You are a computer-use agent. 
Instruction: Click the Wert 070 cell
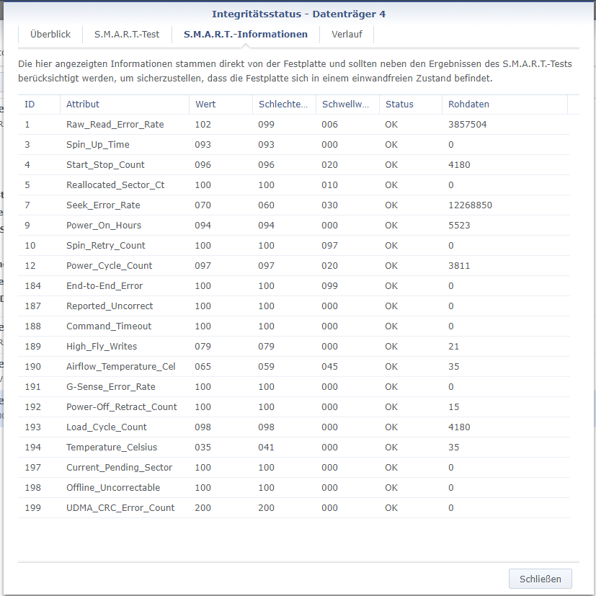[x=203, y=205]
